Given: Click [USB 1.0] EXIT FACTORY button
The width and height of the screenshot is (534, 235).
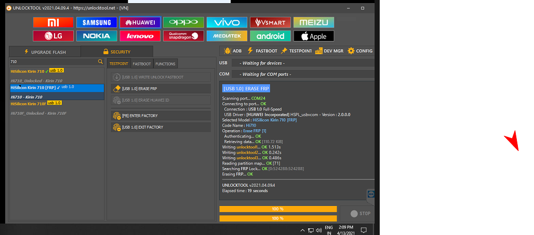Looking at the screenshot, I should click(161, 127).
